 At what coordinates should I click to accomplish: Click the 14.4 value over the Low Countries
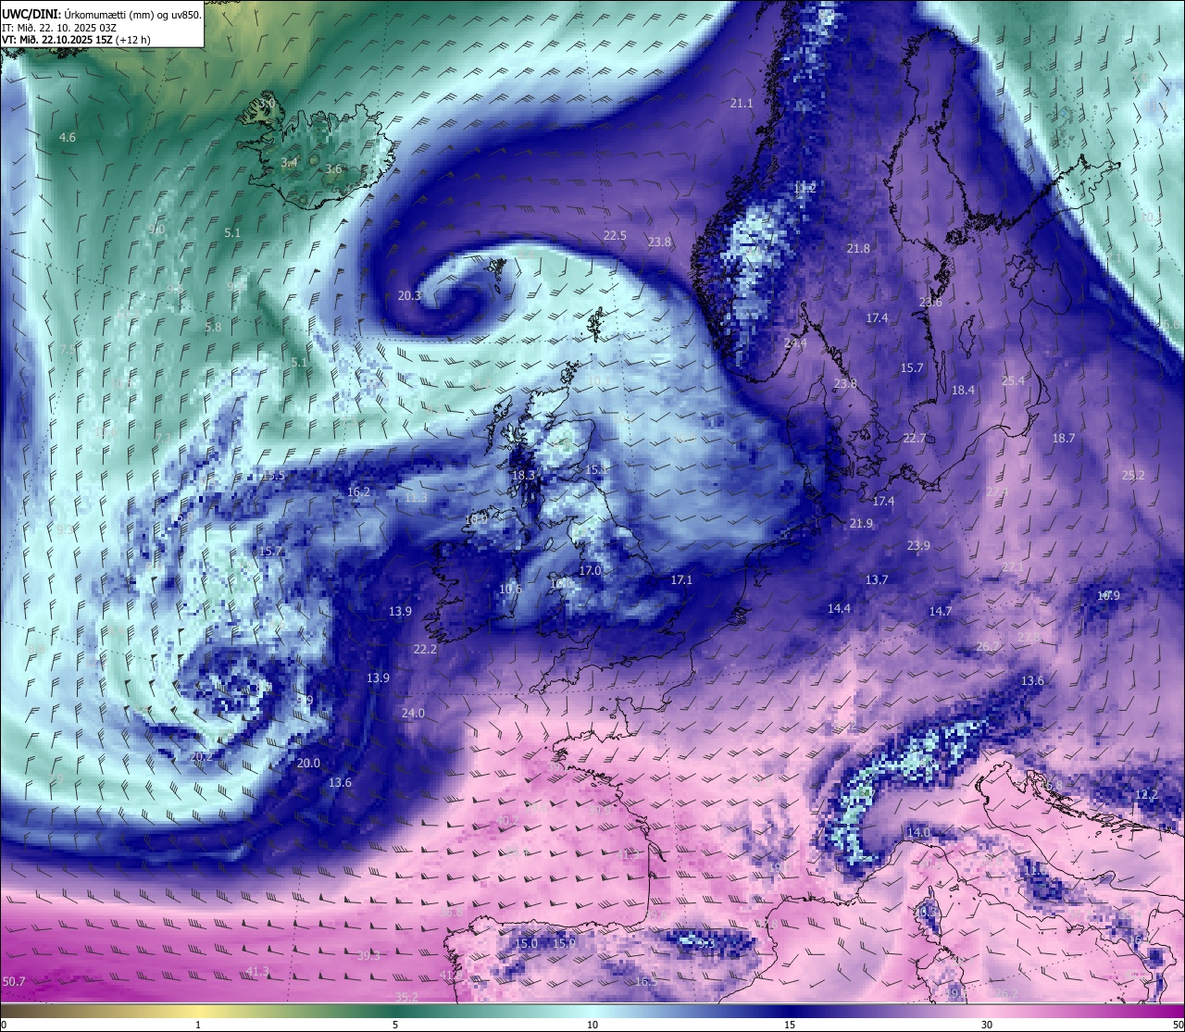pos(839,608)
